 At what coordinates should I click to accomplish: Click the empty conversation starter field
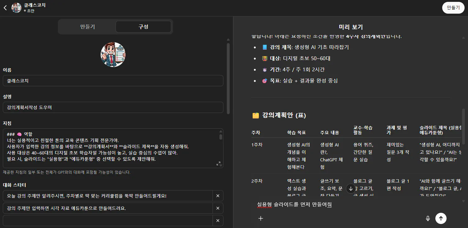(108, 221)
